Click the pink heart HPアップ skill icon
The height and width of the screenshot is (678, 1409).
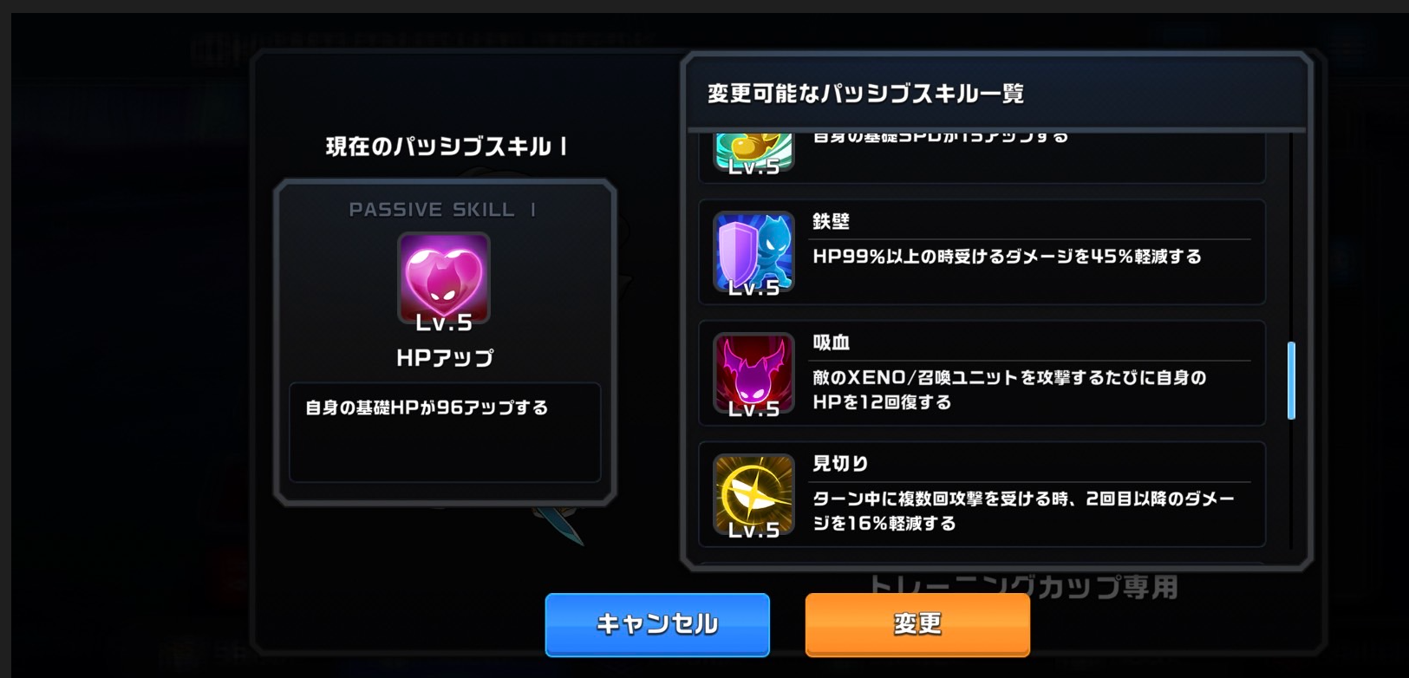pyautogui.click(x=444, y=278)
